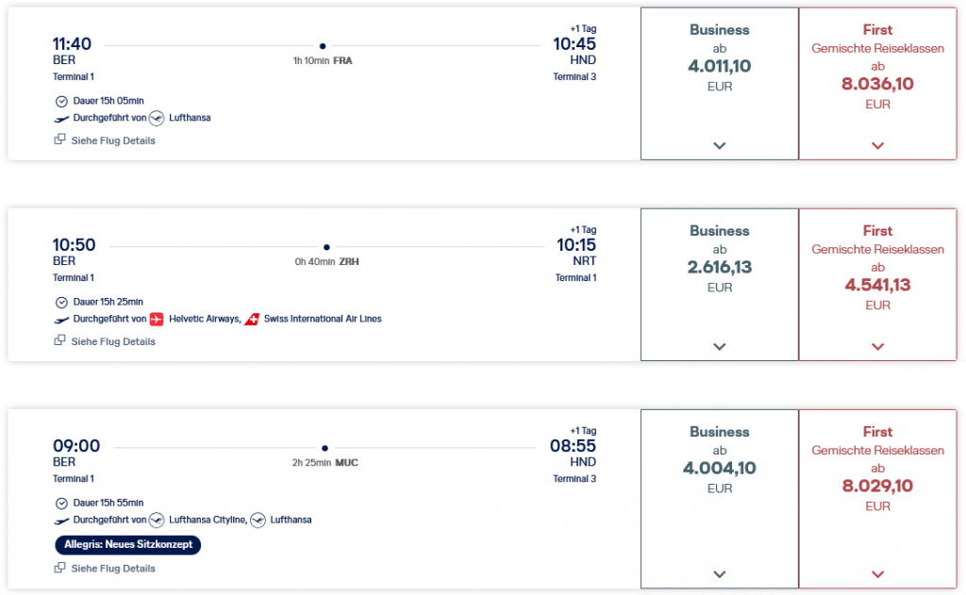Click Swiss International Air Lines logo
Screen dimensions: 966x595
pos(252,319)
